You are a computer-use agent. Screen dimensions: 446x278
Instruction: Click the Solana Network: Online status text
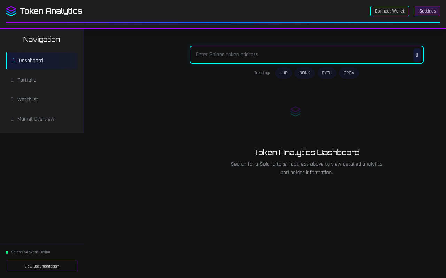pyautogui.click(x=30, y=252)
